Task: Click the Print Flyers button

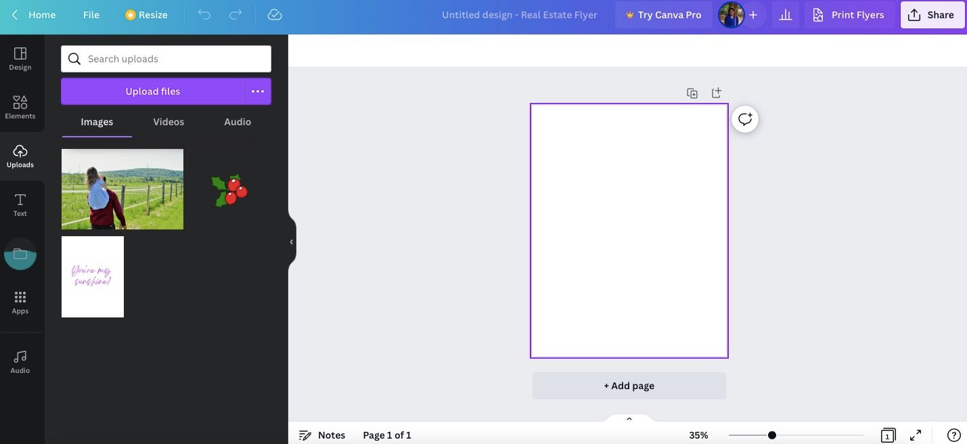Action: click(x=849, y=15)
